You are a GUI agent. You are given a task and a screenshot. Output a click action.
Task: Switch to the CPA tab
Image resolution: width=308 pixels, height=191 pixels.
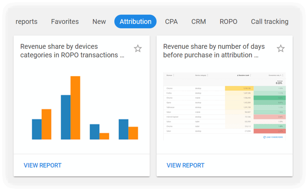(171, 22)
